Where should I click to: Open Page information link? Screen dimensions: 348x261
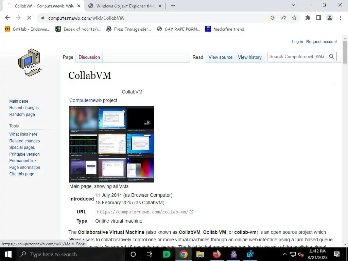click(x=24, y=168)
